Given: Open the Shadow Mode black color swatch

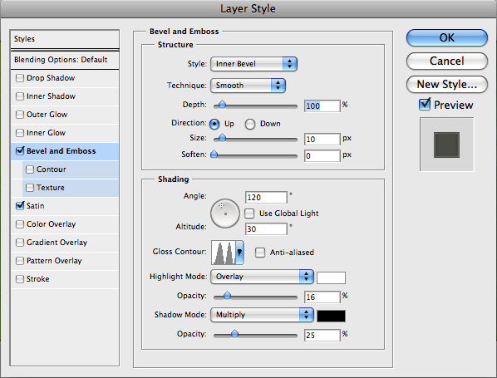Looking at the screenshot, I should 331,316.
